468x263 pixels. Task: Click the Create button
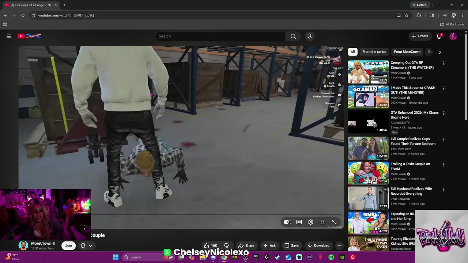click(x=420, y=36)
